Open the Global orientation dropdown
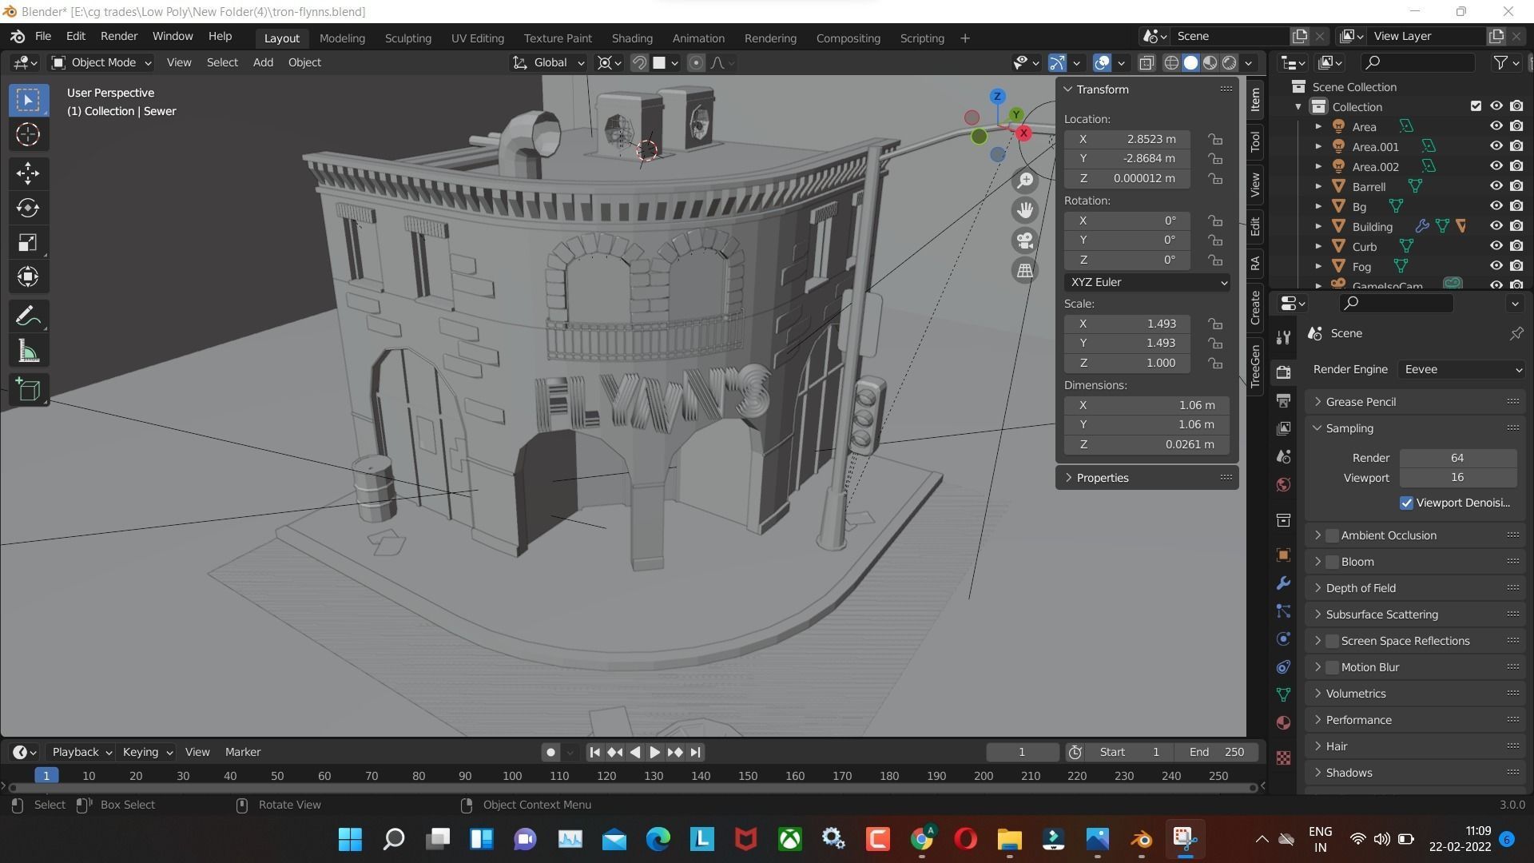Image resolution: width=1534 pixels, height=863 pixels. pyautogui.click(x=548, y=62)
